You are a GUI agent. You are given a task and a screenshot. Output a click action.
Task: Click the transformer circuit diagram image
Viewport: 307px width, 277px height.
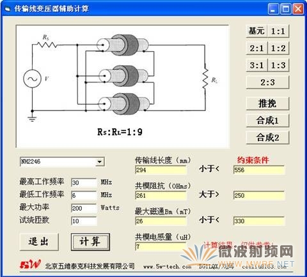(122, 86)
